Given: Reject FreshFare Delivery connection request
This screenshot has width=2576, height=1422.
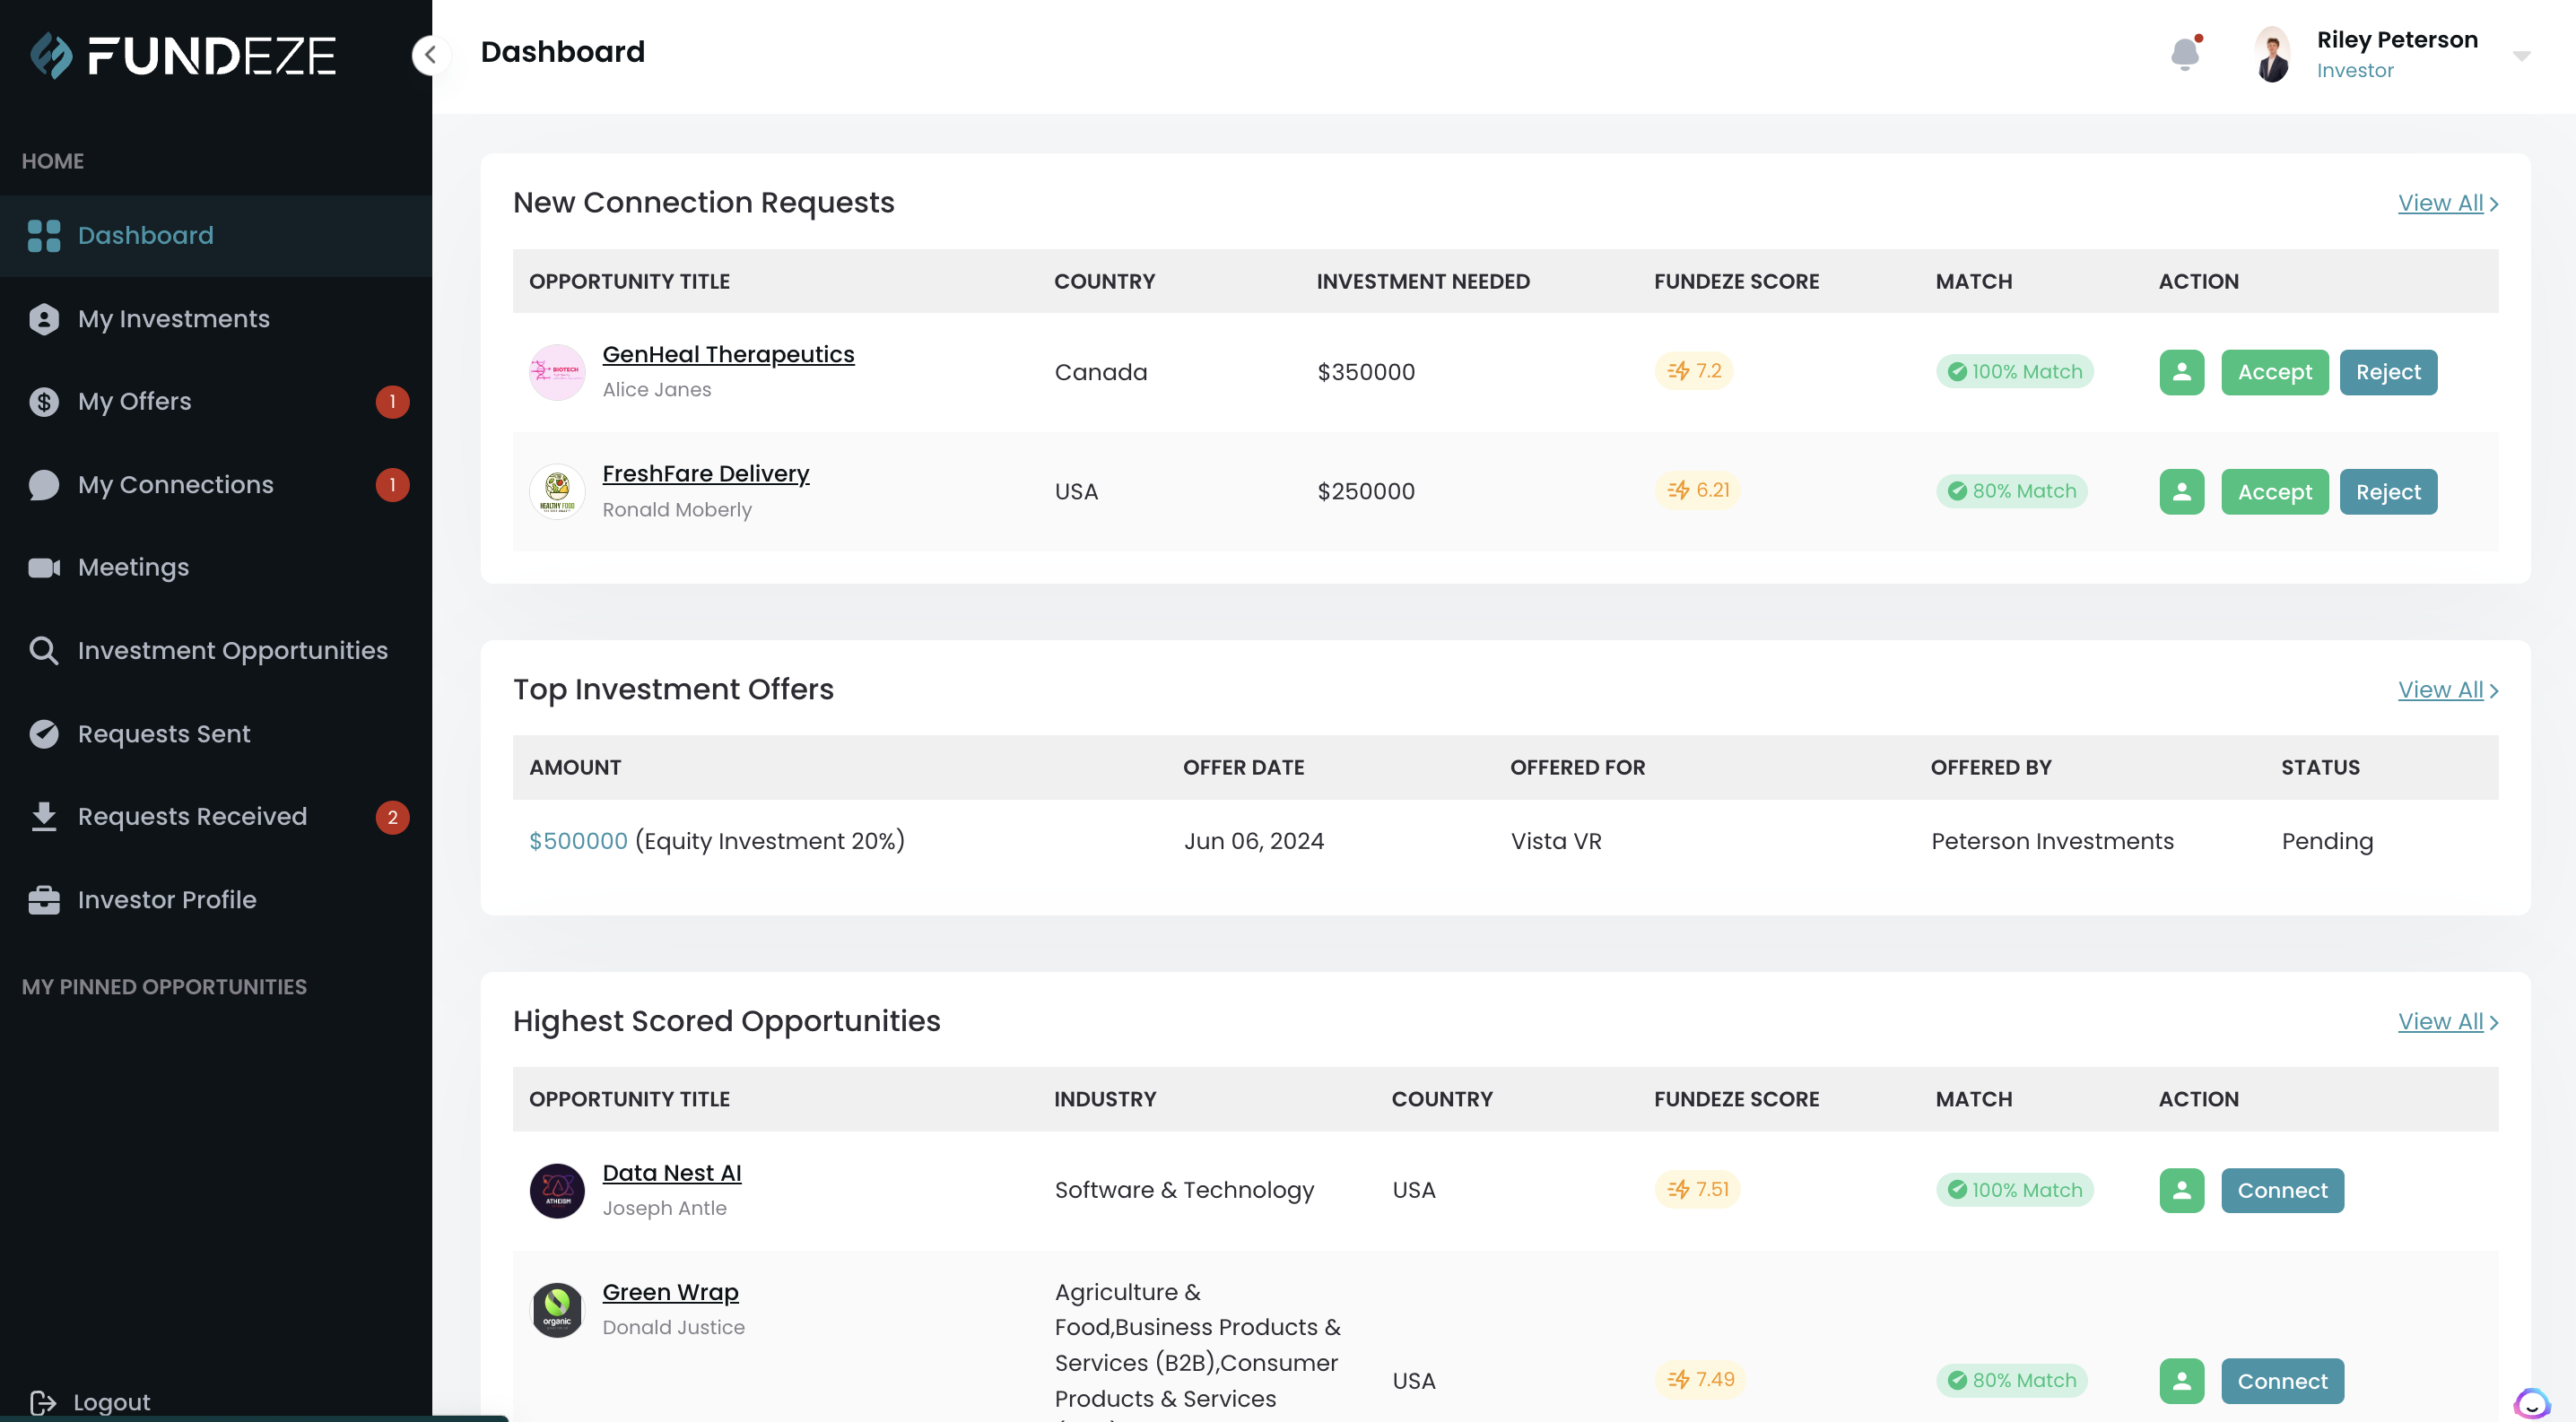Looking at the screenshot, I should tap(2387, 491).
